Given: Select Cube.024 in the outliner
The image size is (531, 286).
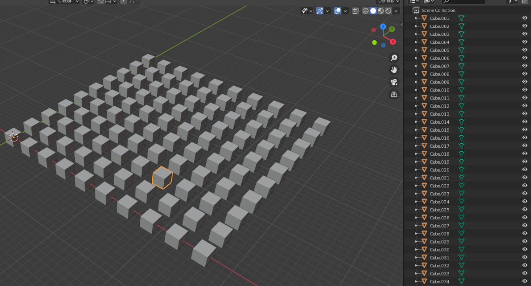Looking at the screenshot, I should (x=439, y=202).
